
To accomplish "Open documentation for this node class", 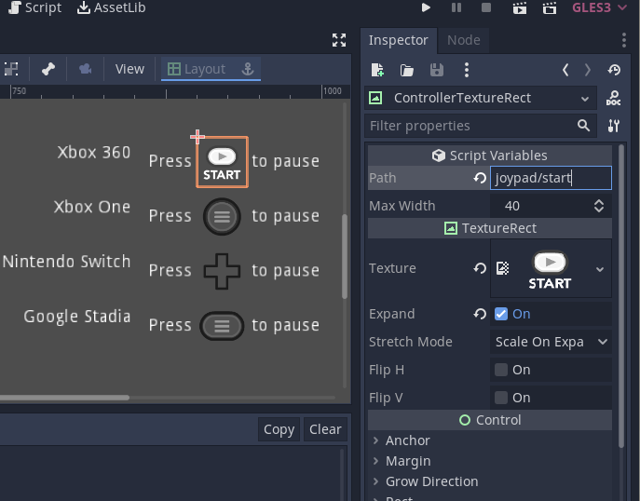I will click(614, 98).
